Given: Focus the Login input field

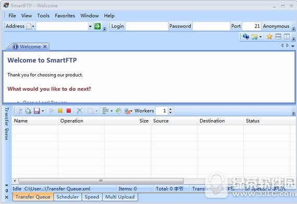Looking at the screenshot, I should click(147, 26).
